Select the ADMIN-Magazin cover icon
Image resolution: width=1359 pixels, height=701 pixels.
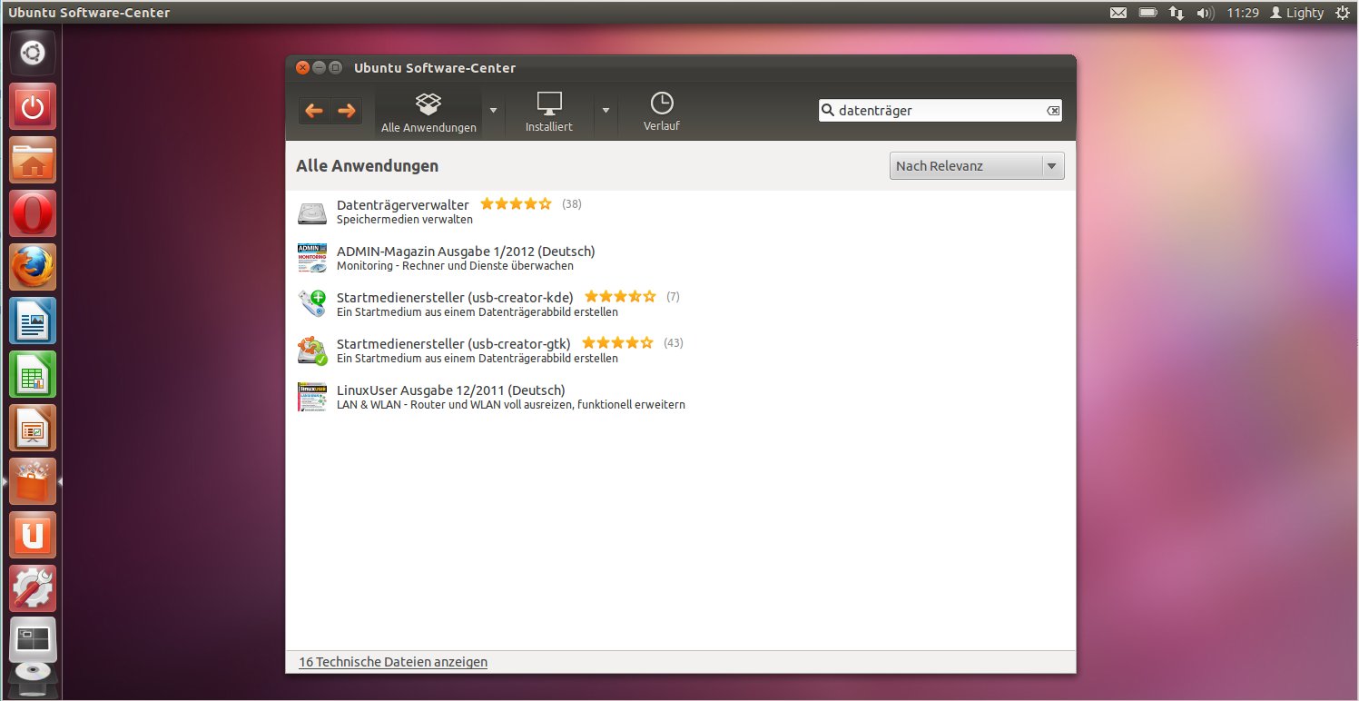point(311,258)
